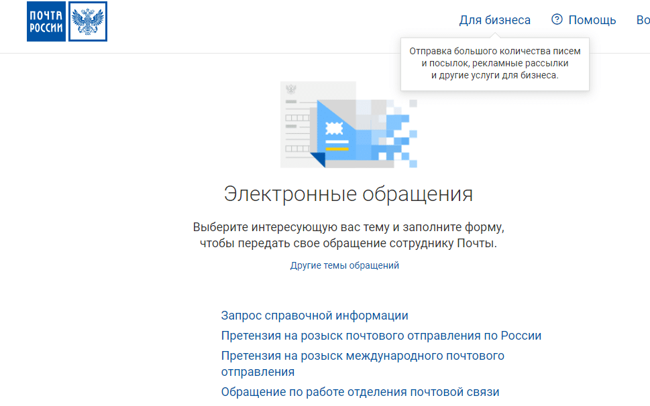
Task: Click the Электронные обращения heading
Action: click(348, 194)
